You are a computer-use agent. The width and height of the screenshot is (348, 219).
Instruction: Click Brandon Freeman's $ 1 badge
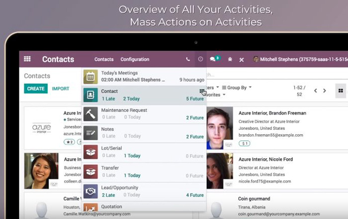point(245,143)
